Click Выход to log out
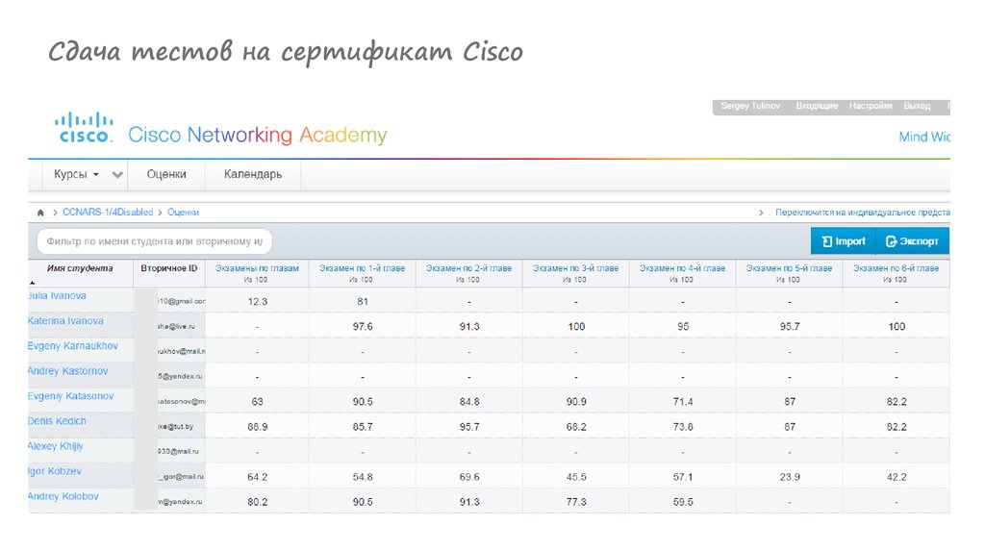 click(917, 106)
